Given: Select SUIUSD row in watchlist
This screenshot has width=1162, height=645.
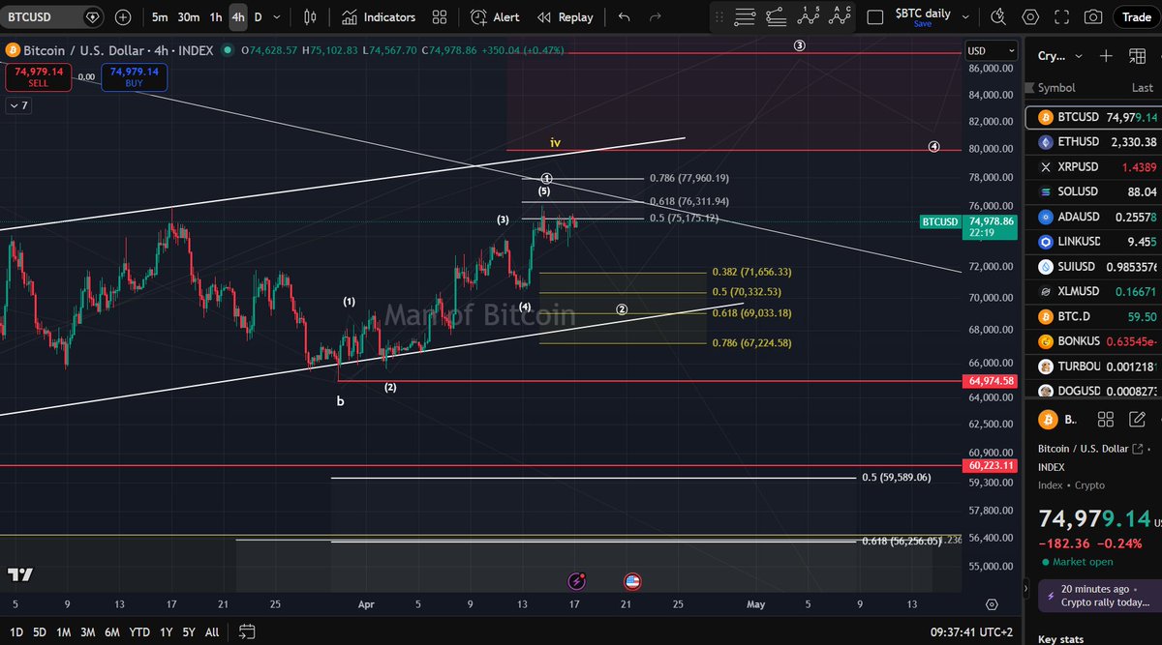Looking at the screenshot, I should (x=1093, y=267).
